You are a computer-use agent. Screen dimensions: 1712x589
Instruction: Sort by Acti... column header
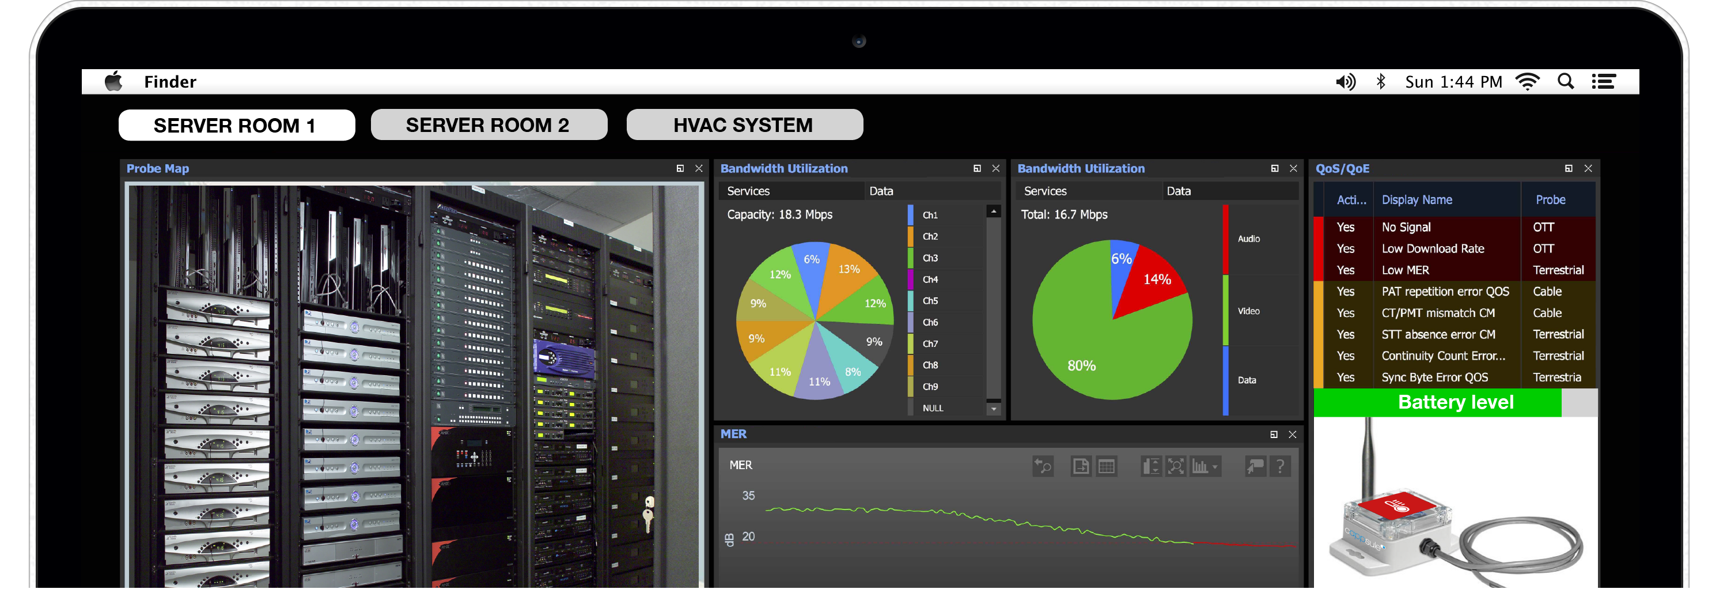click(1351, 199)
